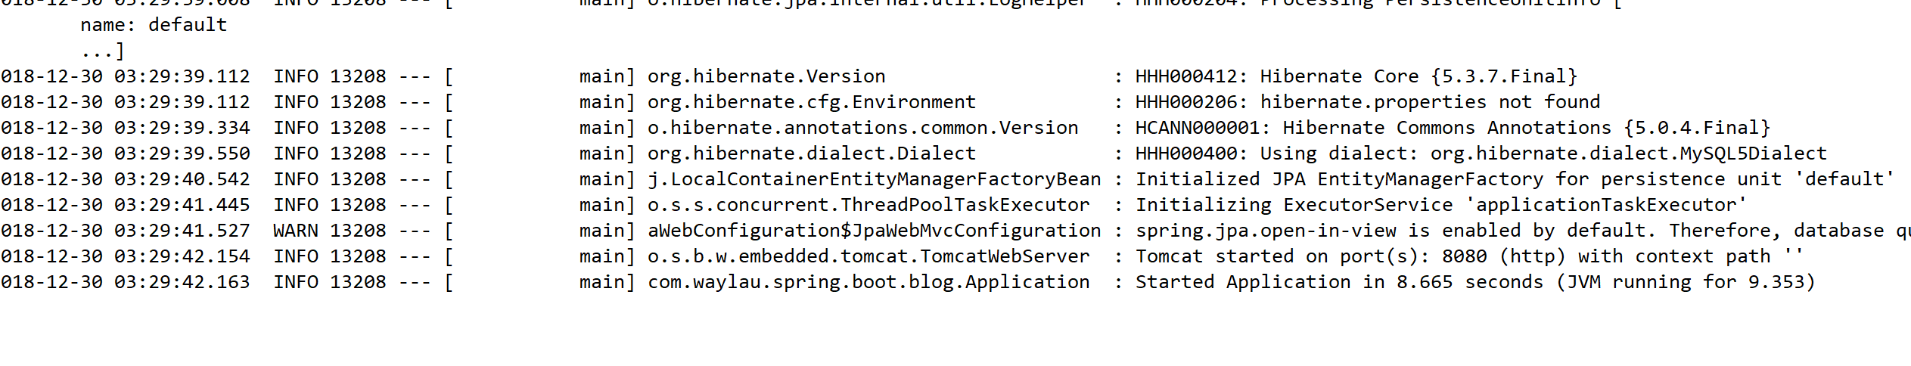Click the org.hibernate.Version logger name

766,76
